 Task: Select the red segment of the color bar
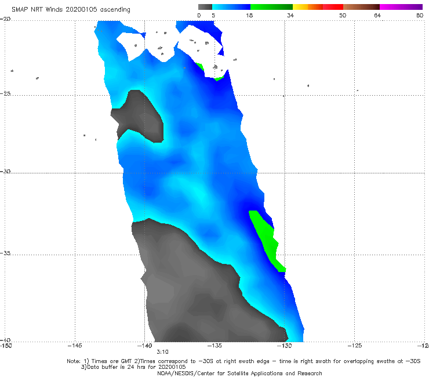pos(333,7)
